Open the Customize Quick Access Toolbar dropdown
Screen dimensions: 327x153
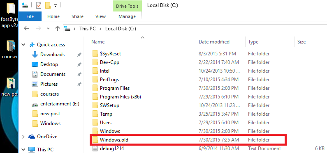[x=55, y=6]
